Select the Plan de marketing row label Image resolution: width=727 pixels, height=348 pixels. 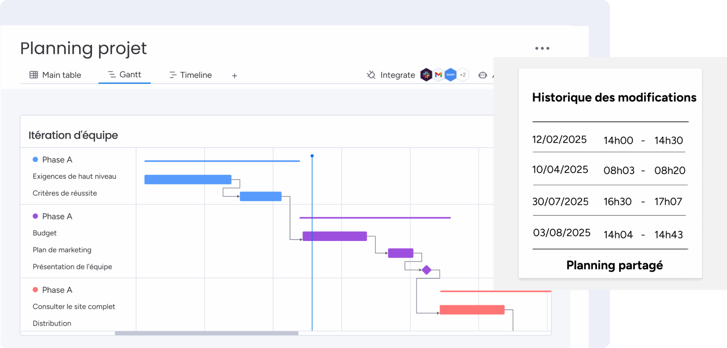[62, 250]
